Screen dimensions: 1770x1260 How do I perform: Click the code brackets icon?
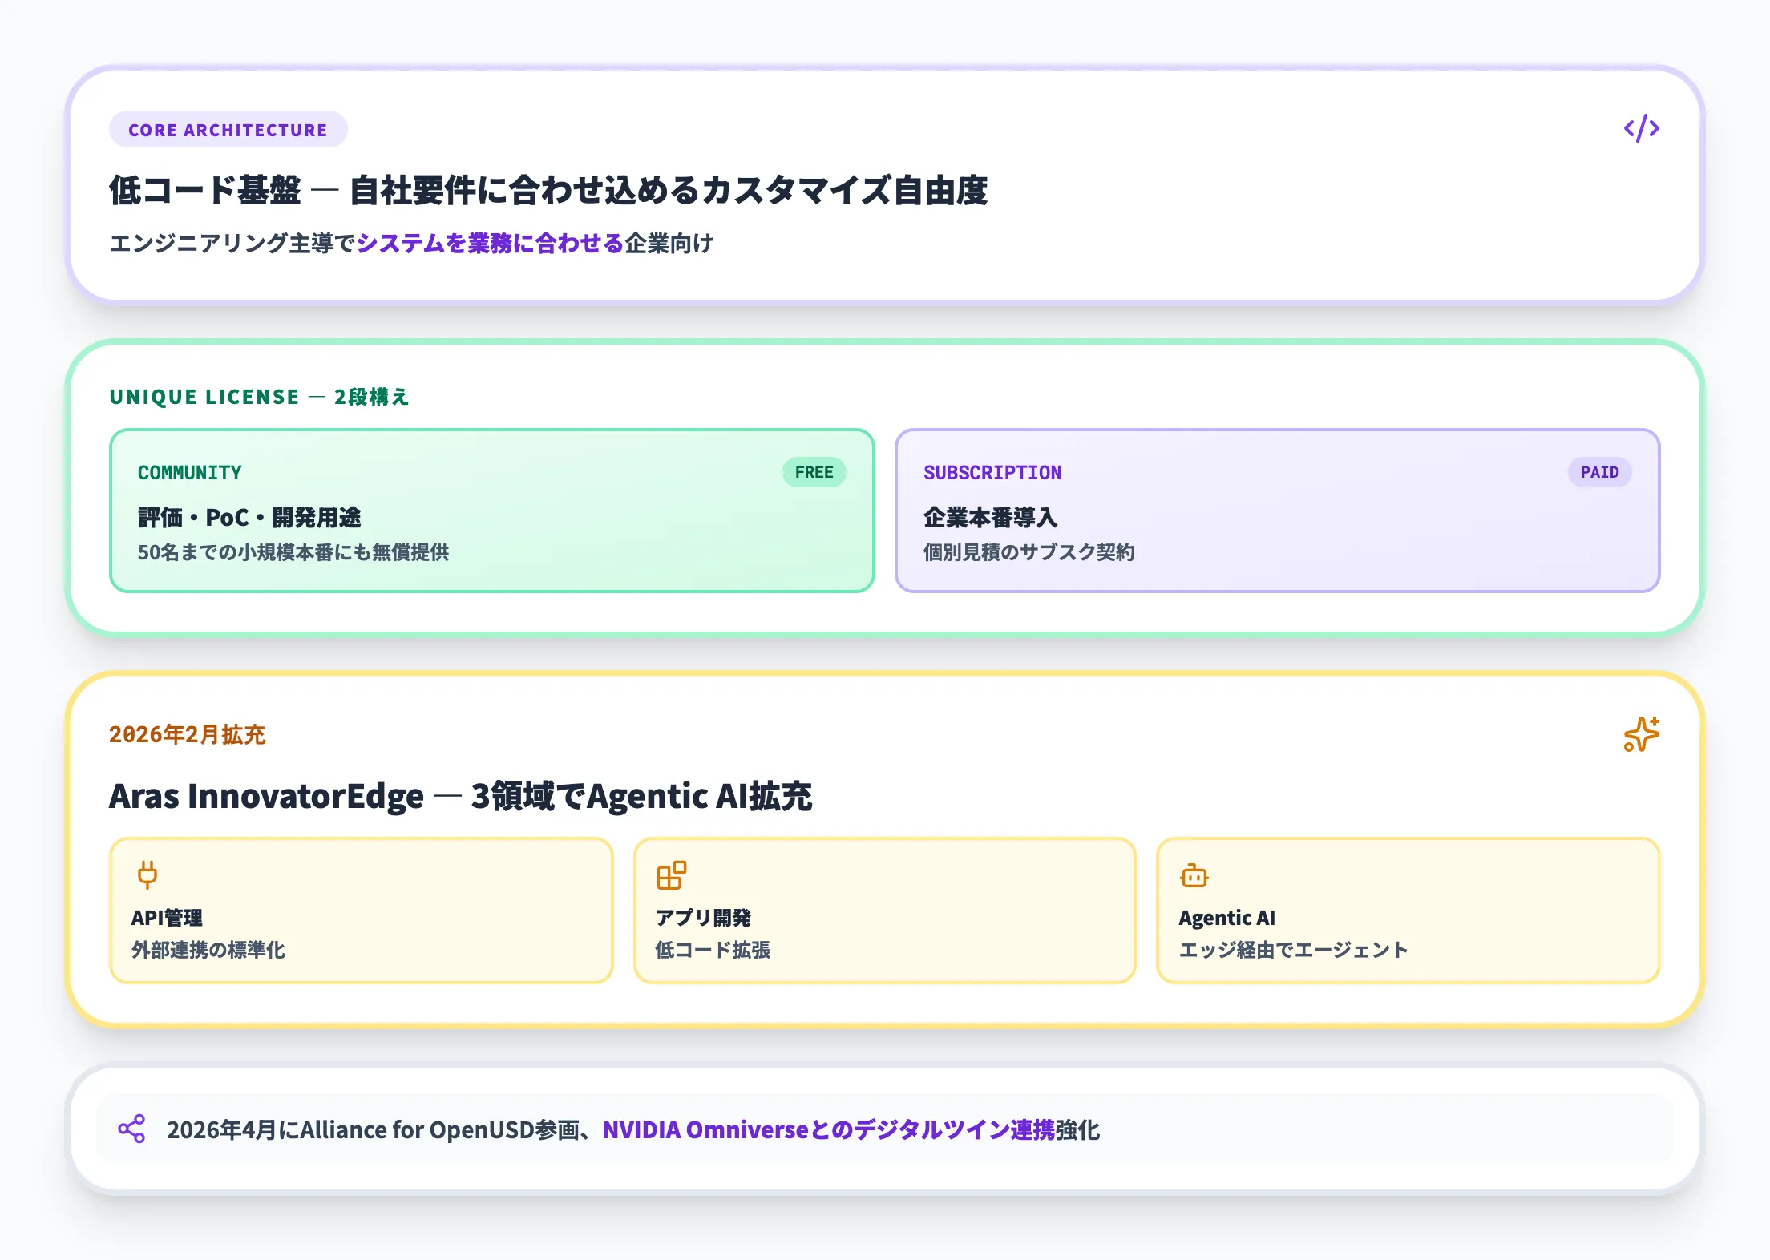tap(1641, 128)
